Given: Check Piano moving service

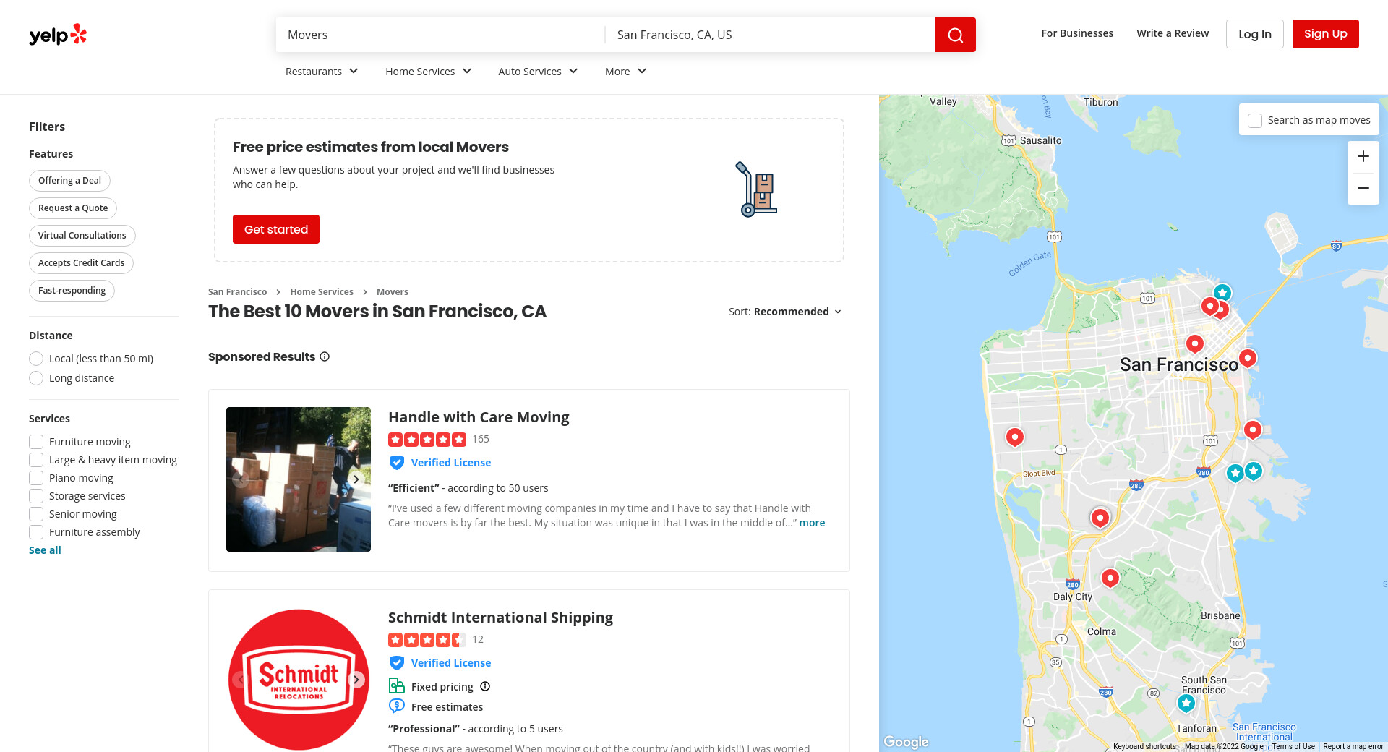Looking at the screenshot, I should click(x=36, y=478).
